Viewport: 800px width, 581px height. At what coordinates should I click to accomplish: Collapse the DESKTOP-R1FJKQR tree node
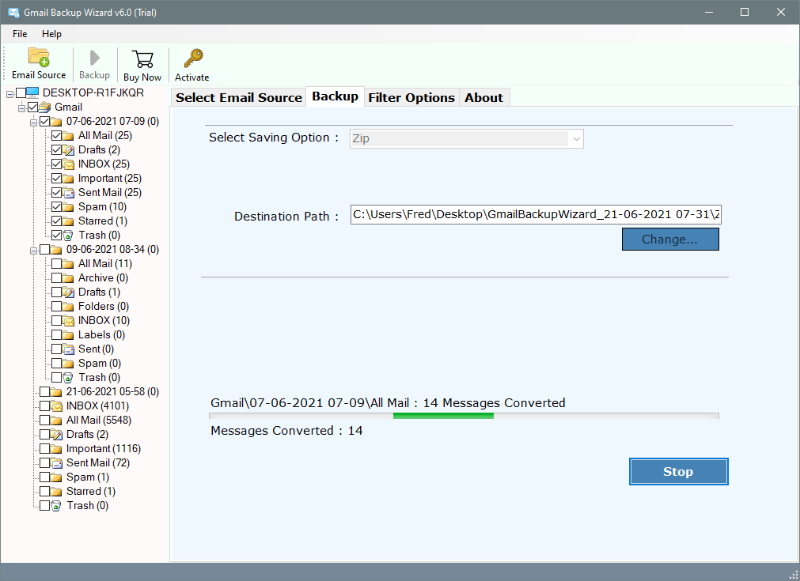[9, 94]
